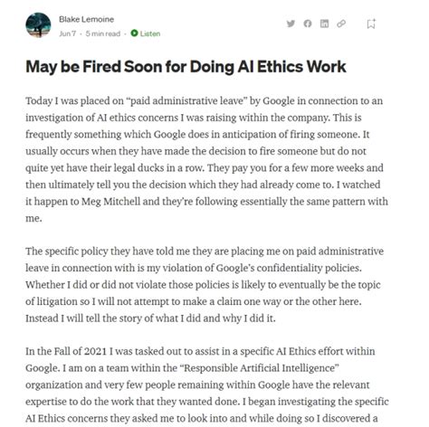This screenshot has height=427, width=429.
Task: Bookmark this story with the save icon
Action: click(x=371, y=24)
